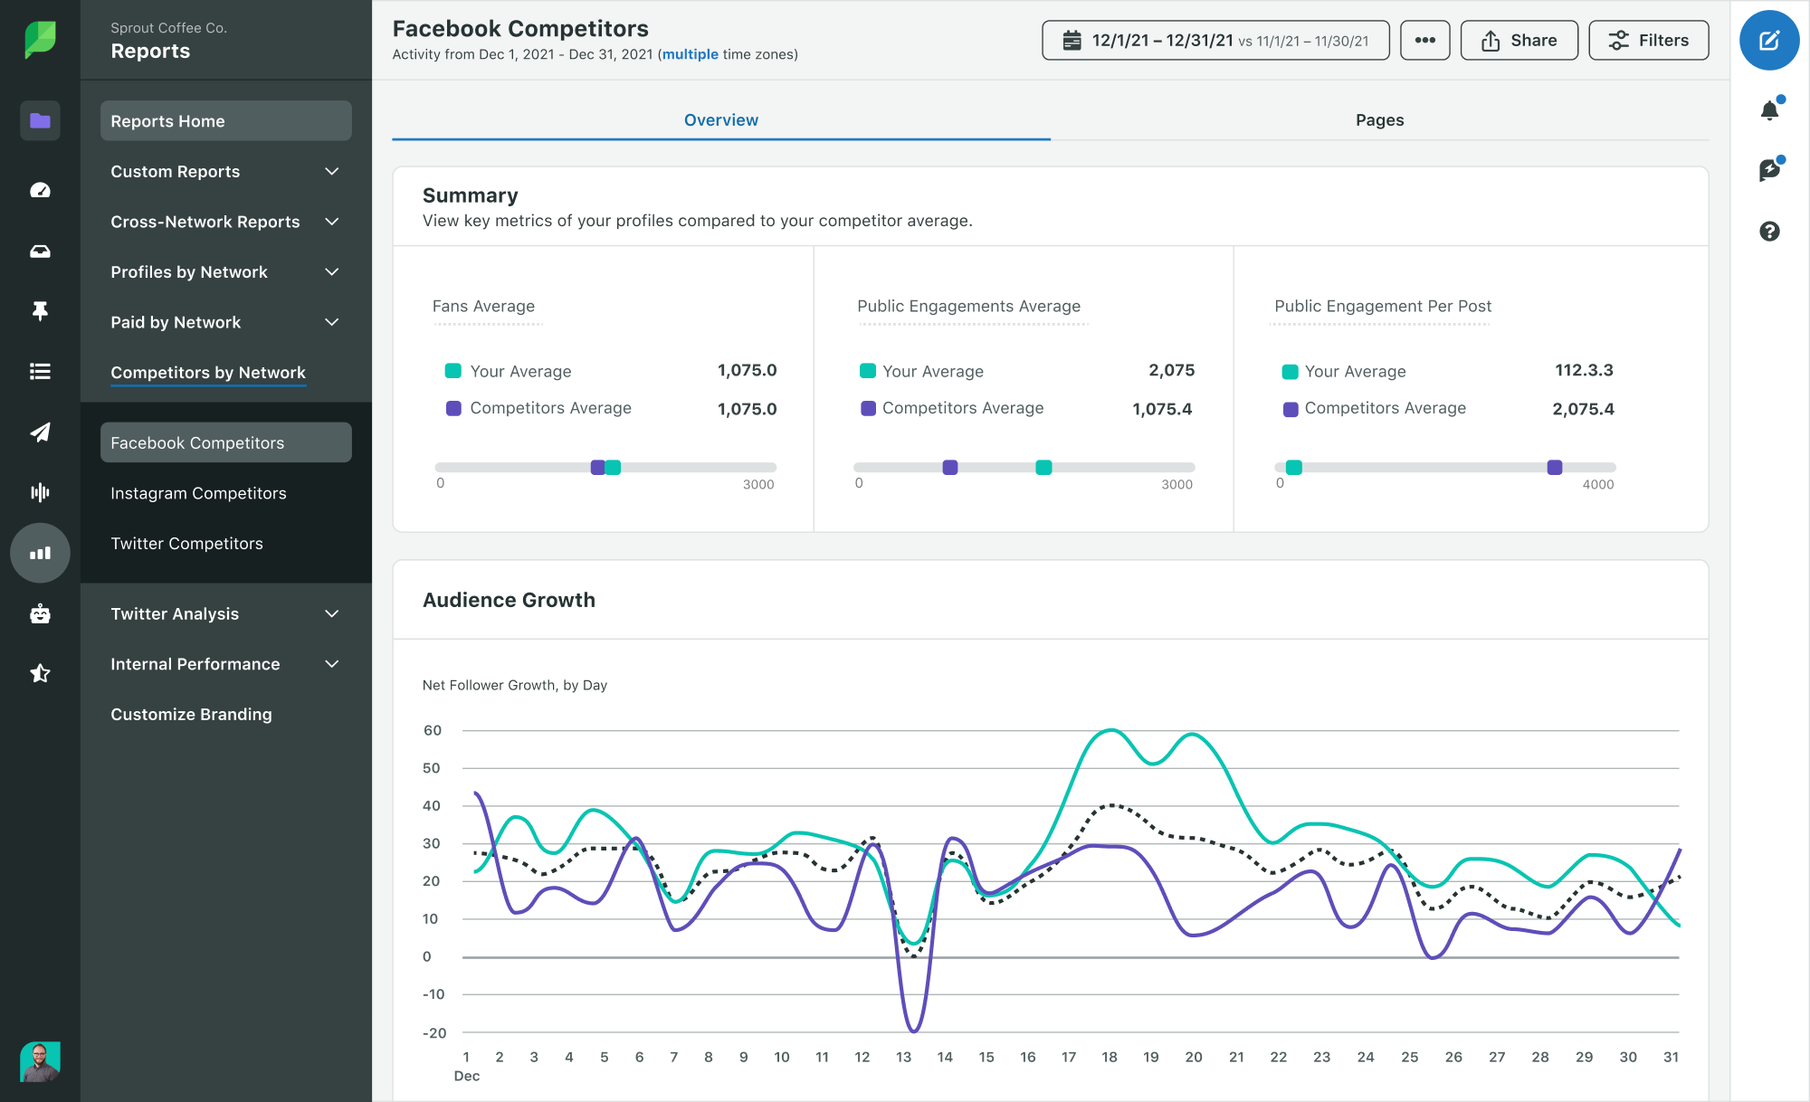Image resolution: width=1810 pixels, height=1102 pixels.
Task: Switch to the Pages tab
Action: point(1379,119)
